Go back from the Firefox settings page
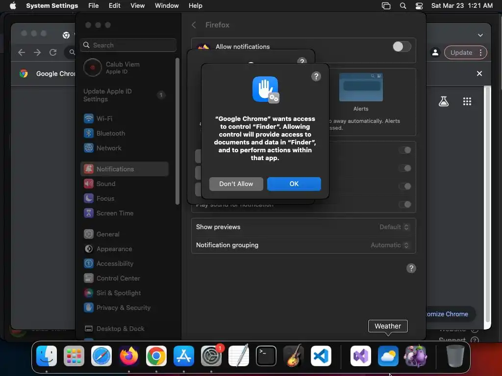Viewport: 502px width, 376px height. tap(194, 25)
